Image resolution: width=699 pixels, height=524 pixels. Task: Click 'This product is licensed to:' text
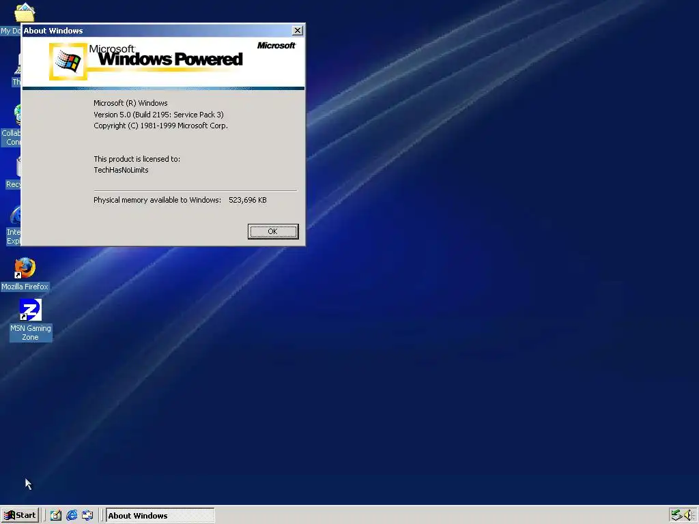137,159
